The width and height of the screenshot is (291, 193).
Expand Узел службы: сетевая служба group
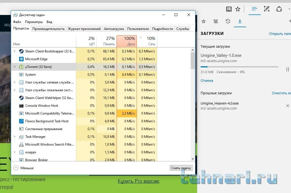(15, 82)
